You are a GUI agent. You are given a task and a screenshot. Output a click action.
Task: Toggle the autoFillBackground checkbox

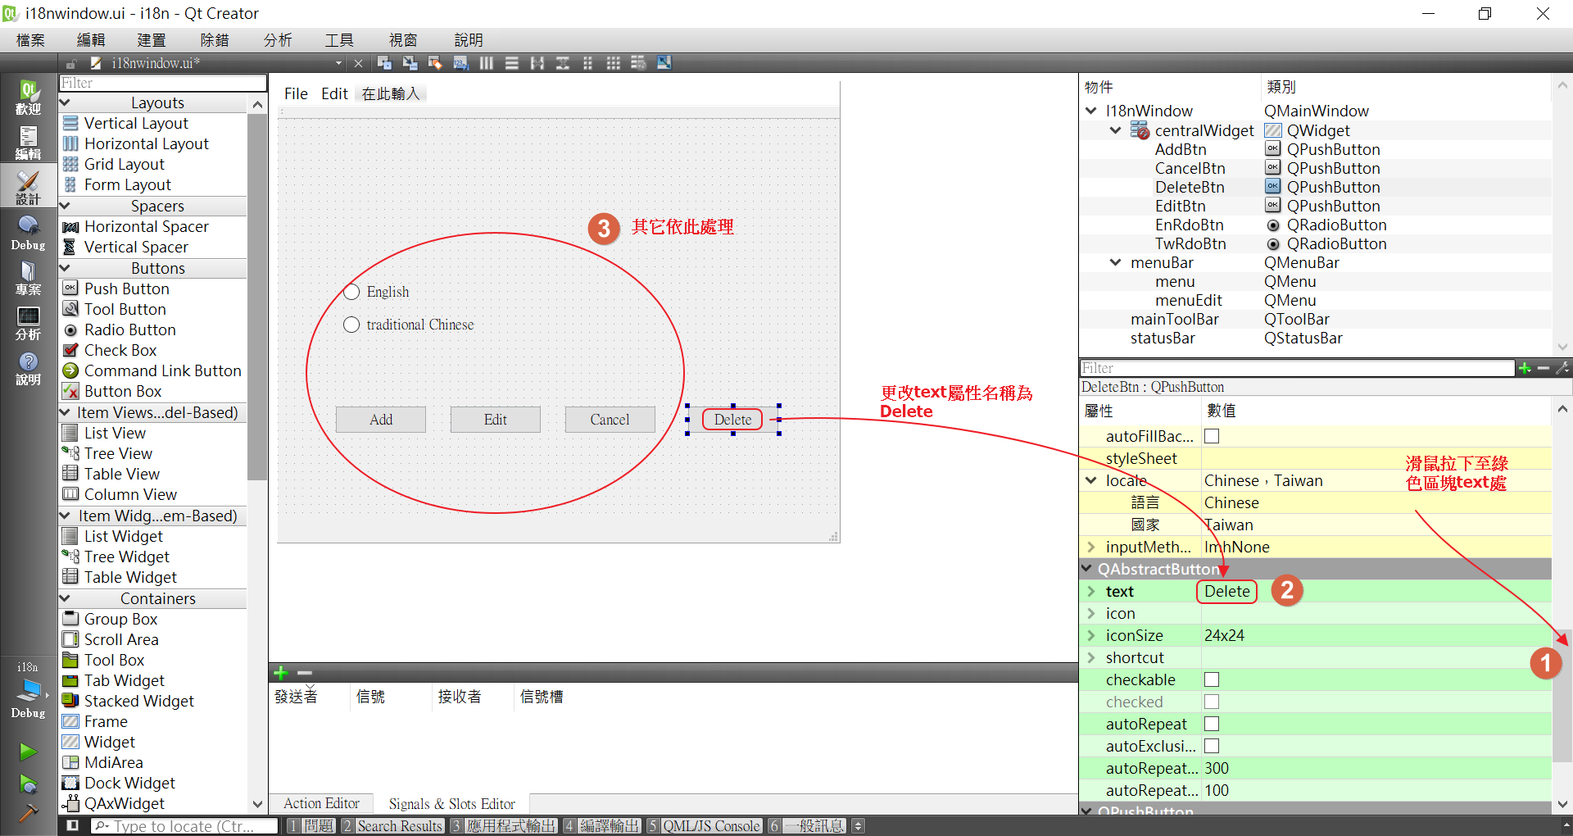(x=1212, y=436)
